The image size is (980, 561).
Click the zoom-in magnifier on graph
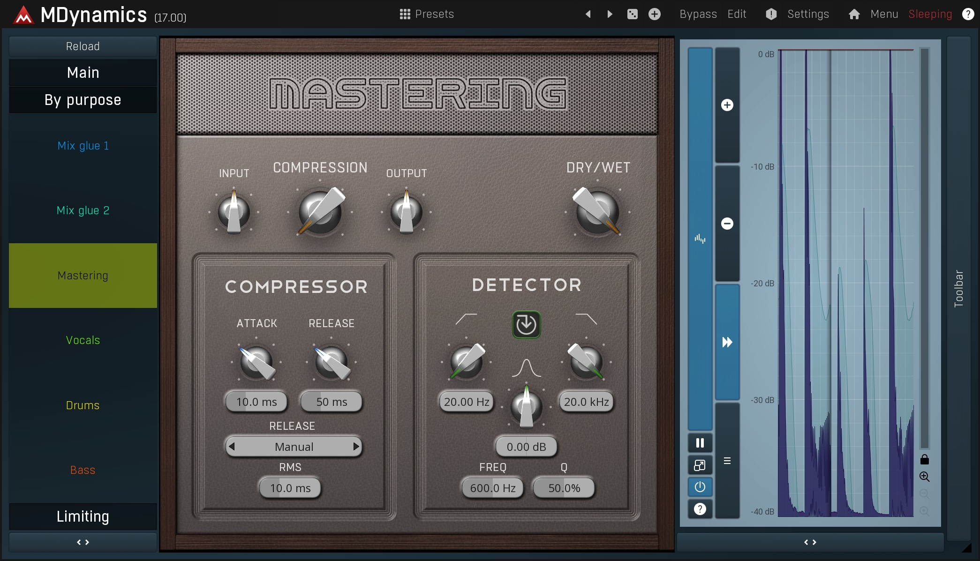[x=924, y=477]
